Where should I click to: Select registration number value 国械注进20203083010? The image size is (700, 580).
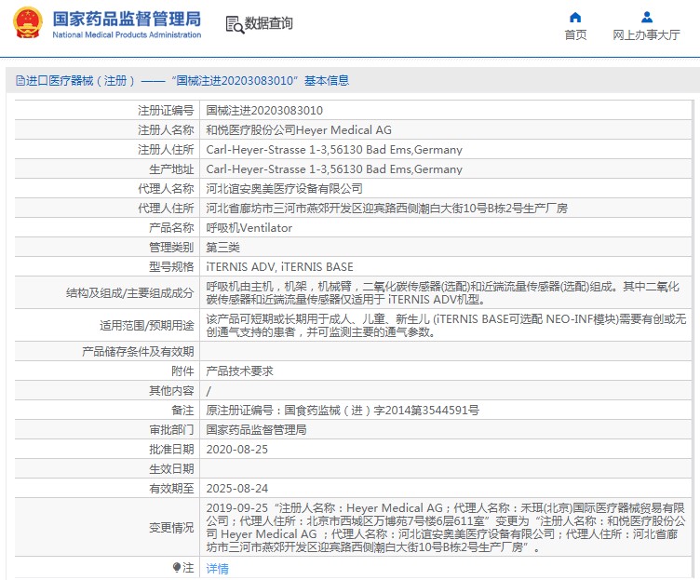click(x=264, y=110)
